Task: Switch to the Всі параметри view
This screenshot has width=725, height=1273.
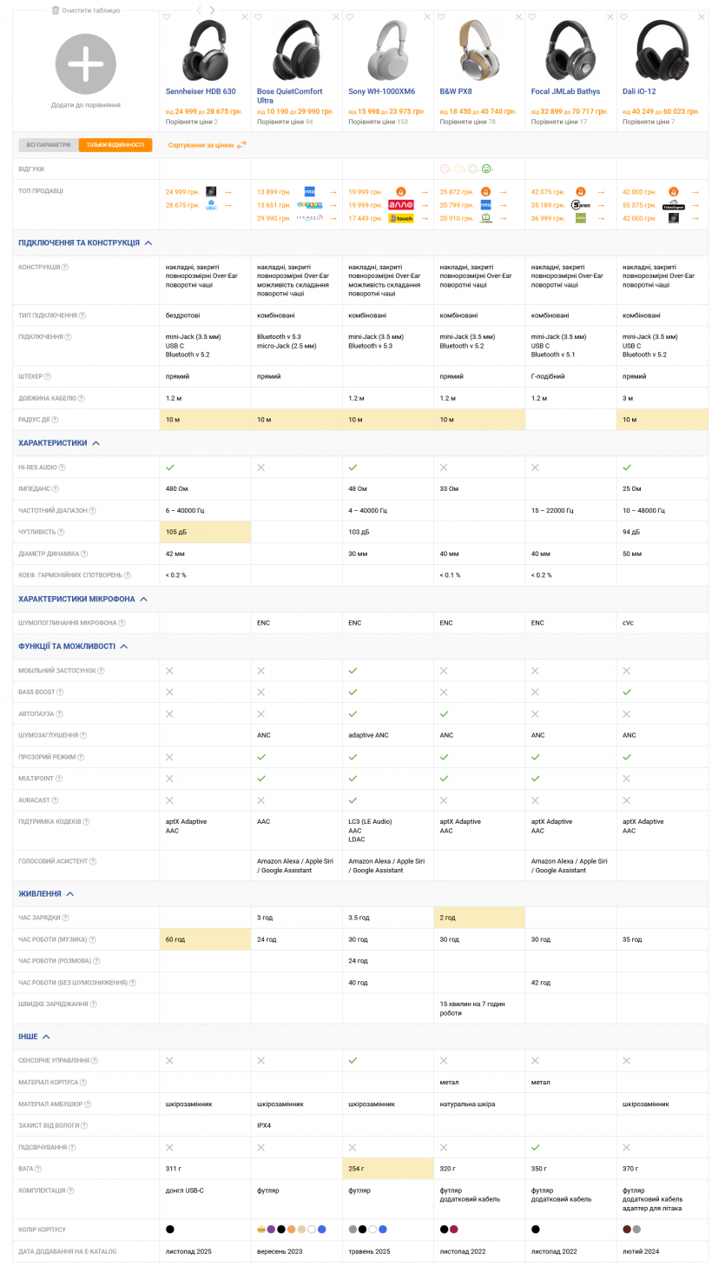Action: click(x=48, y=145)
